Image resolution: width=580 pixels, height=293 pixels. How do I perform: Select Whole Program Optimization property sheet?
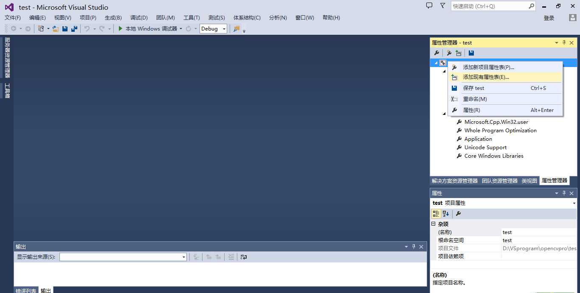501,131
